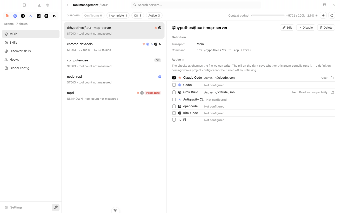Click the "Agents · 7 shown" label
The image size is (340, 213).
[16, 24]
